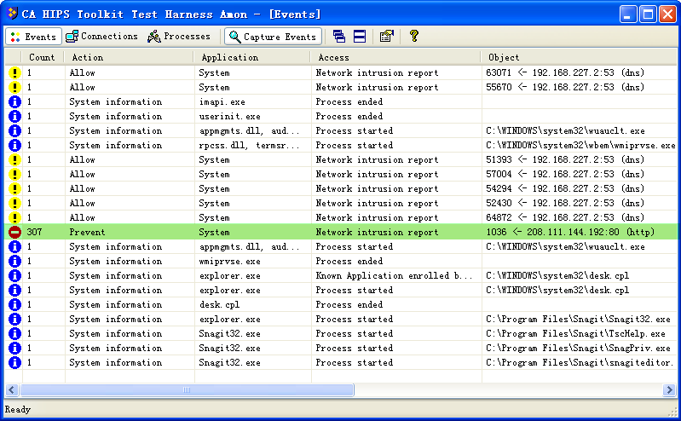
Task: Select the Prevent action cell
Action: (87, 232)
